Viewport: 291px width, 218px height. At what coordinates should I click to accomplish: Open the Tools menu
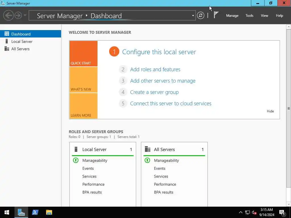tap(249, 16)
